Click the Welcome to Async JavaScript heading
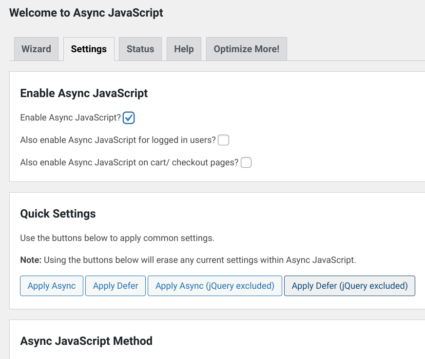Screen dimensions: 425x359 pyautogui.click(x=86, y=13)
